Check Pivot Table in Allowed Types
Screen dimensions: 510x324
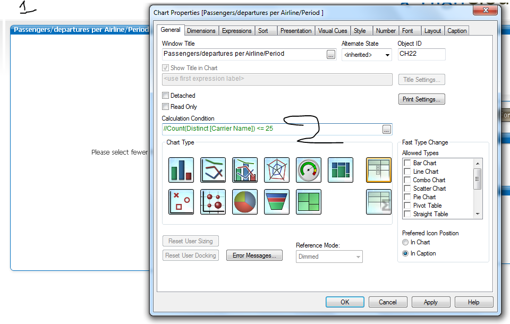coord(407,205)
